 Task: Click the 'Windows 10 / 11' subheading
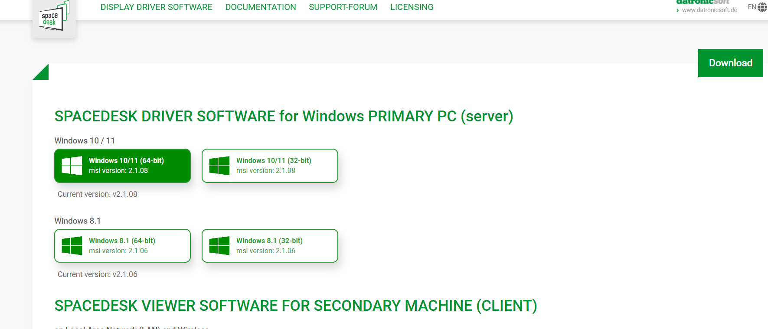[85, 140]
